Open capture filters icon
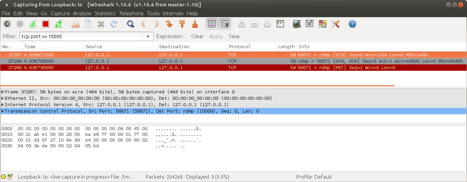Image resolution: width=467 pixels, height=182 pixels. point(297,24)
